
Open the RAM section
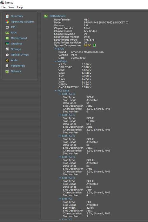coord(14,33)
